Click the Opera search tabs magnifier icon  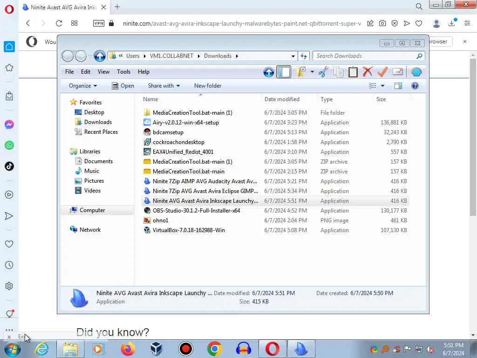pyautogui.click(x=419, y=7)
